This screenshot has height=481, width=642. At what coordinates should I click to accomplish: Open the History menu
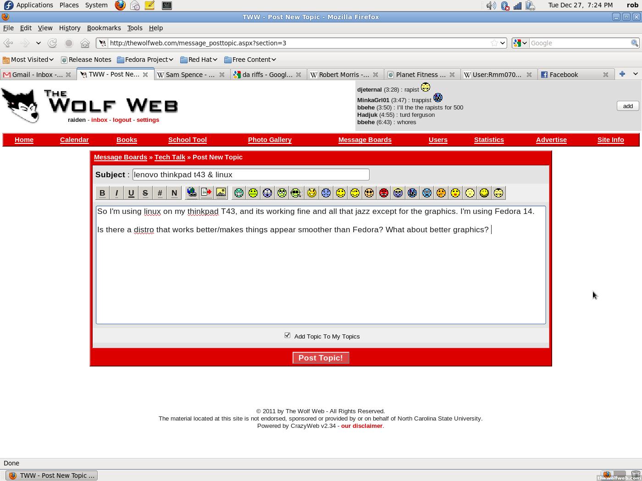pyautogui.click(x=70, y=28)
